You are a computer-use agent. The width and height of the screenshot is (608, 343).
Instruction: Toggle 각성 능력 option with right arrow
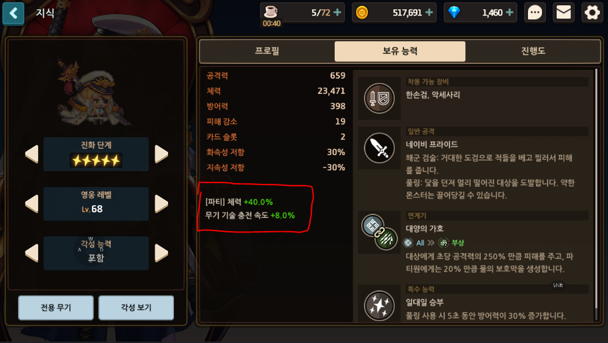161,253
